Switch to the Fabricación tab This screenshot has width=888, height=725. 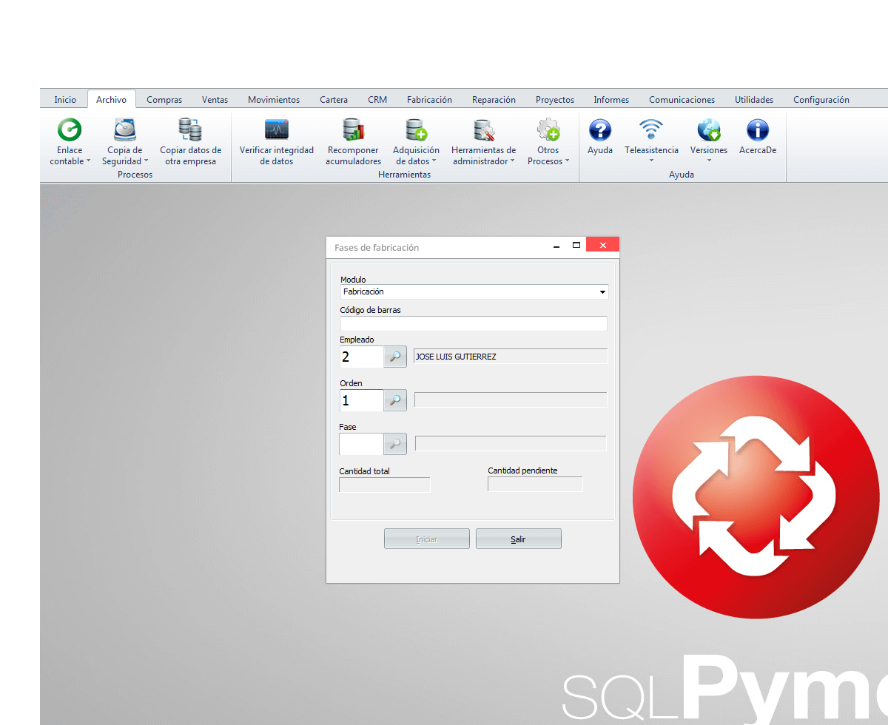[429, 100]
